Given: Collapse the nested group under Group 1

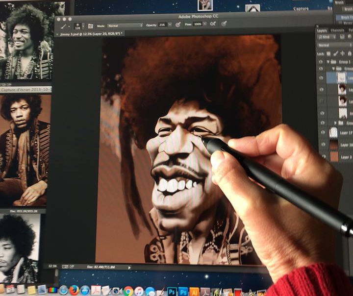Looking at the screenshot, I should point(334,69).
